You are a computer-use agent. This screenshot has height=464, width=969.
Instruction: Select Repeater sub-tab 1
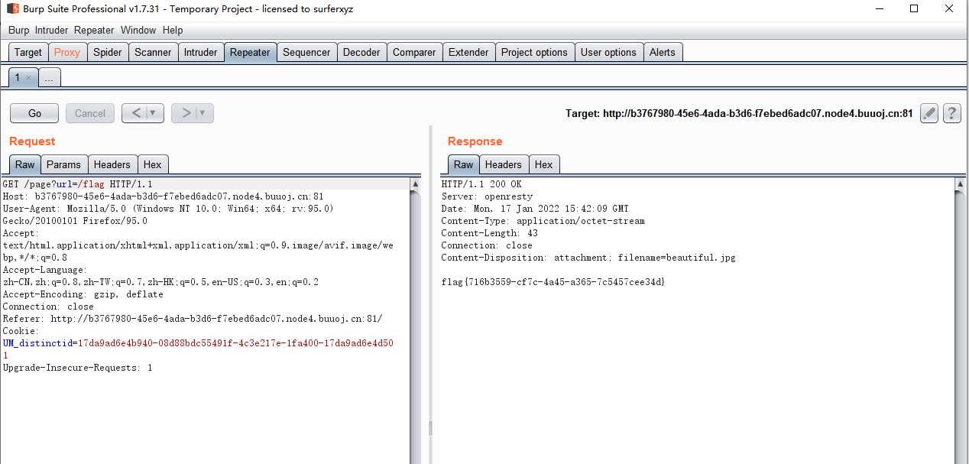[x=18, y=78]
